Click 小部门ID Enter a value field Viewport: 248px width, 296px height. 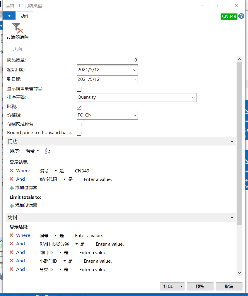[98, 261]
